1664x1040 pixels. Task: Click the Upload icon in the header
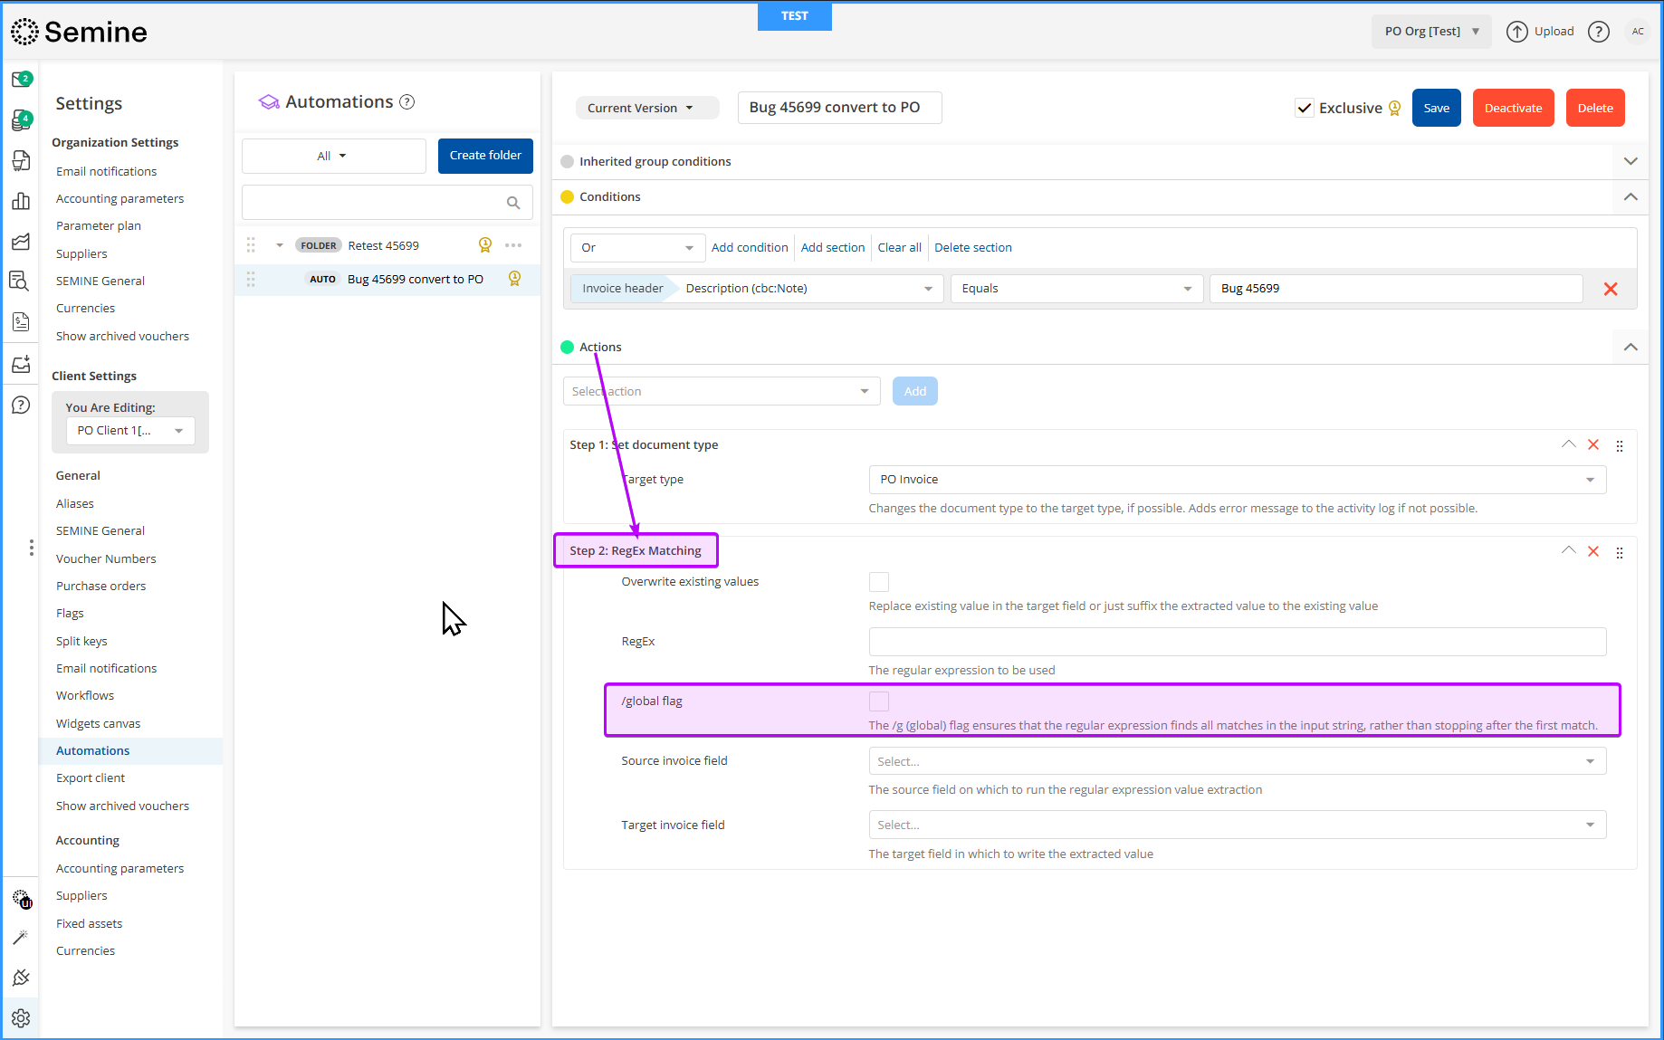(x=1517, y=31)
